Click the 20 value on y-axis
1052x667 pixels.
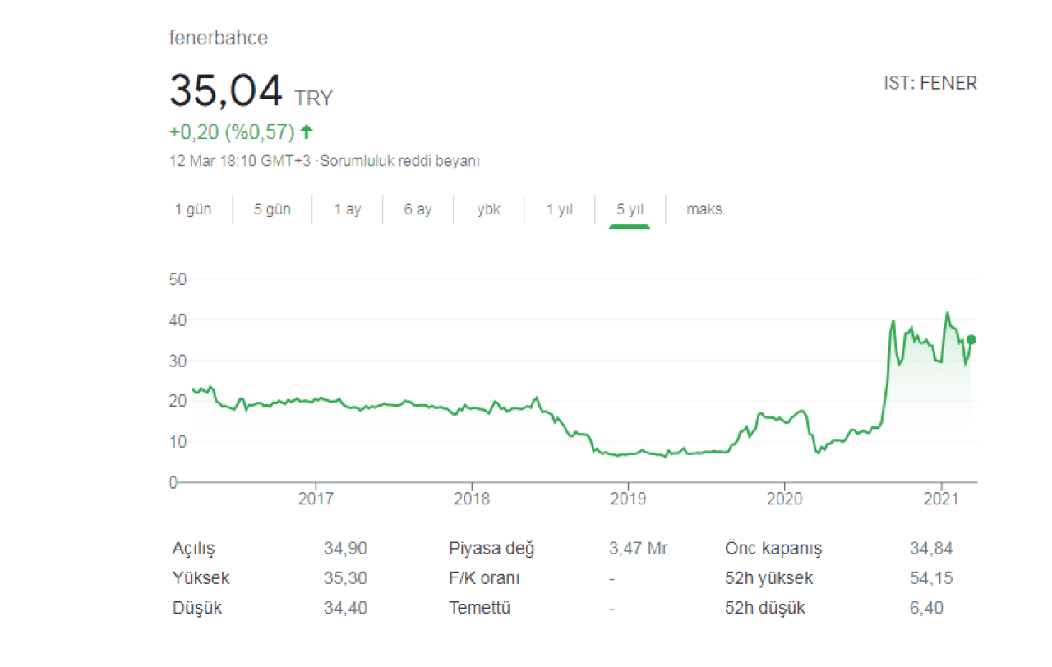[x=178, y=401]
